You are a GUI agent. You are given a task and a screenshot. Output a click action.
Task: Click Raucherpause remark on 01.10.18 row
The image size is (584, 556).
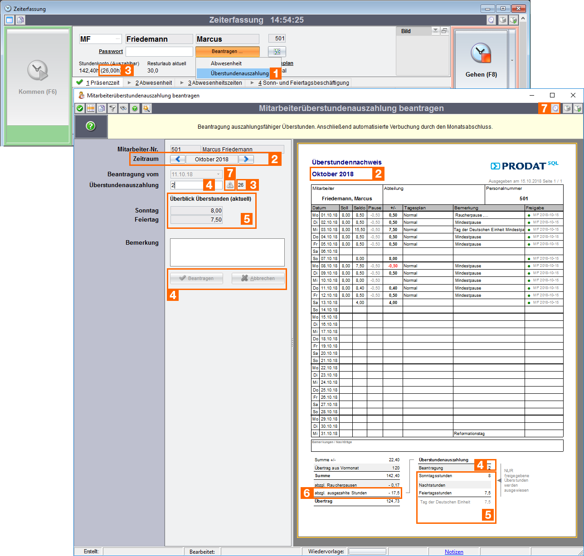pyautogui.click(x=472, y=215)
